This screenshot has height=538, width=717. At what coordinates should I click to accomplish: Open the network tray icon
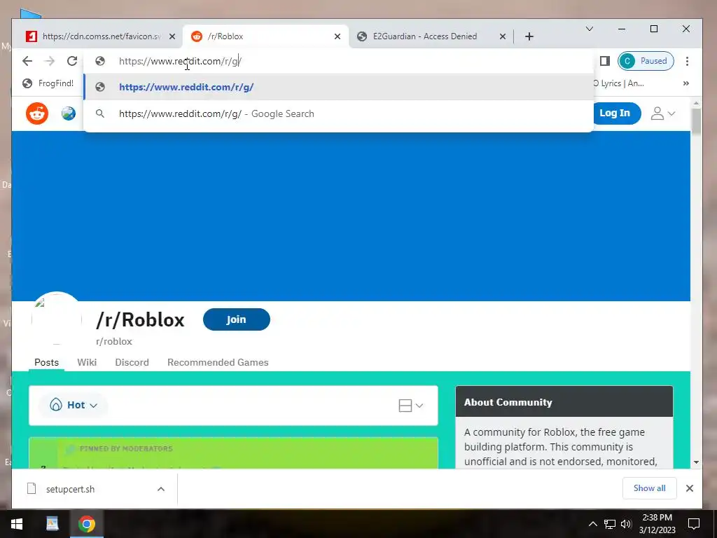pyautogui.click(x=610, y=524)
